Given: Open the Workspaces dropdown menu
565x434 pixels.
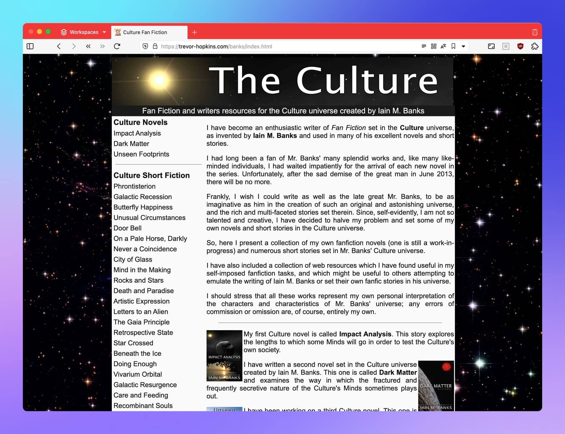Looking at the screenshot, I should tap(84, 32).
